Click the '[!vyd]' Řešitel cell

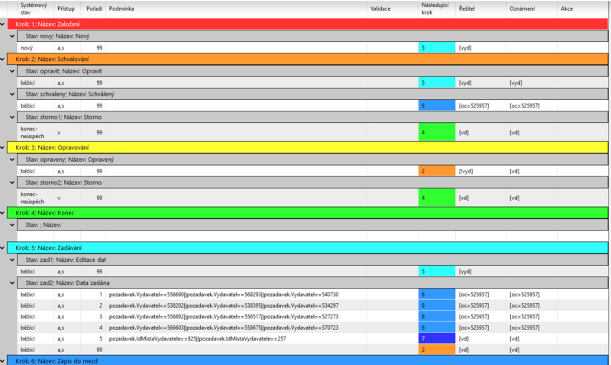pos(481,171)
